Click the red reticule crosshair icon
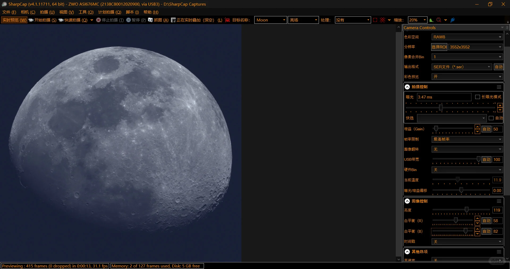This screenshot has height=269, width=510. pyautogui.click(x=382, y=20)
